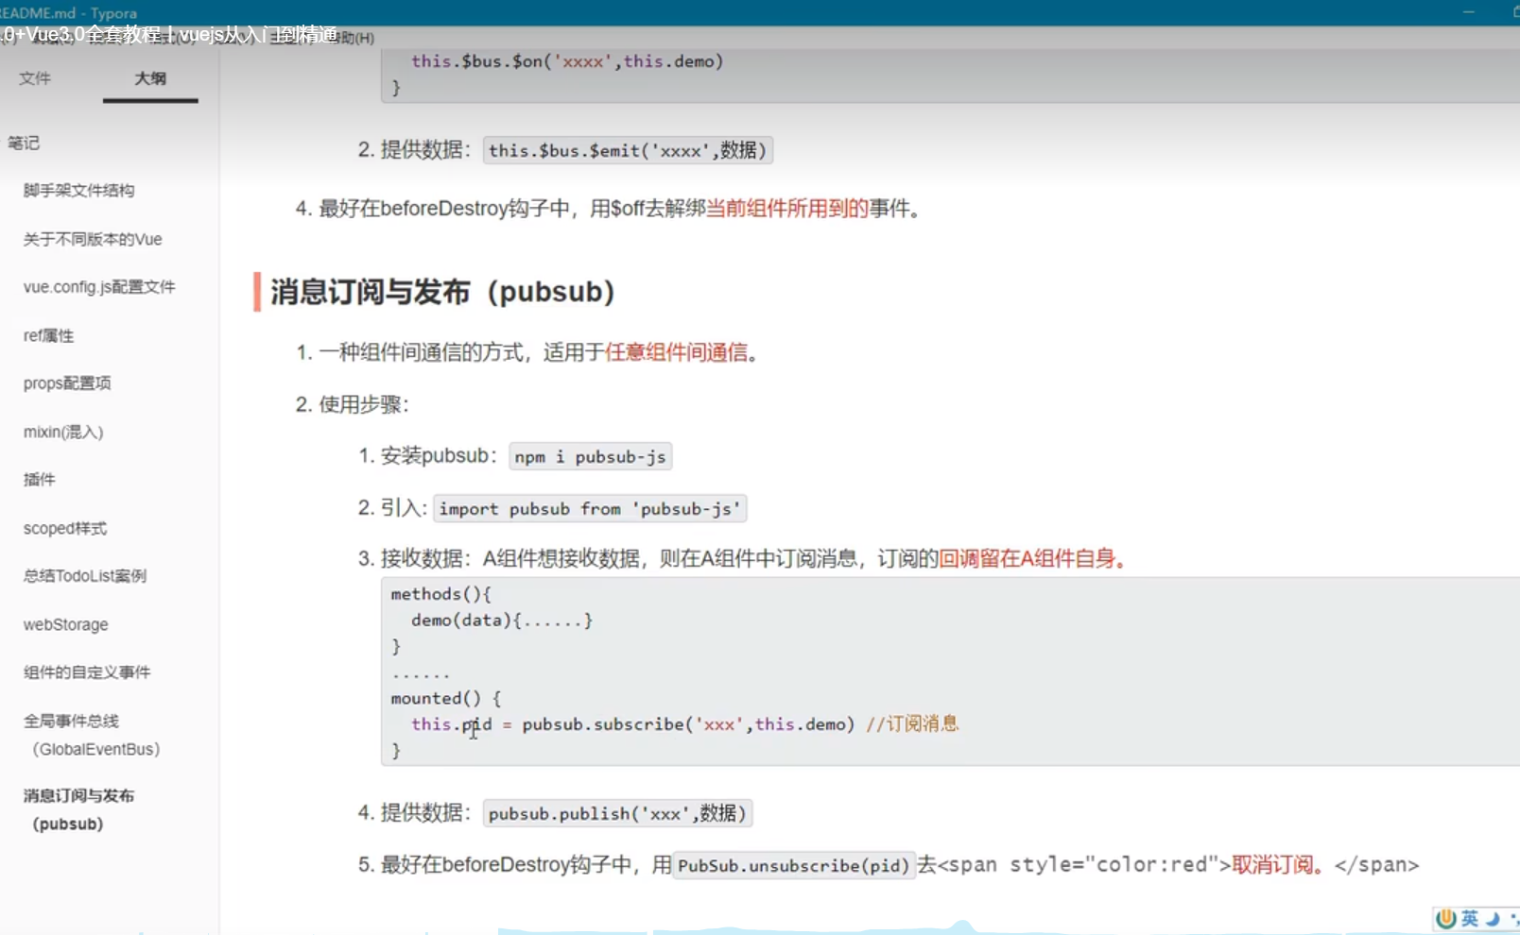
Task: Jump to the 笔记 outline heading
Action: (x=24, y=143)
